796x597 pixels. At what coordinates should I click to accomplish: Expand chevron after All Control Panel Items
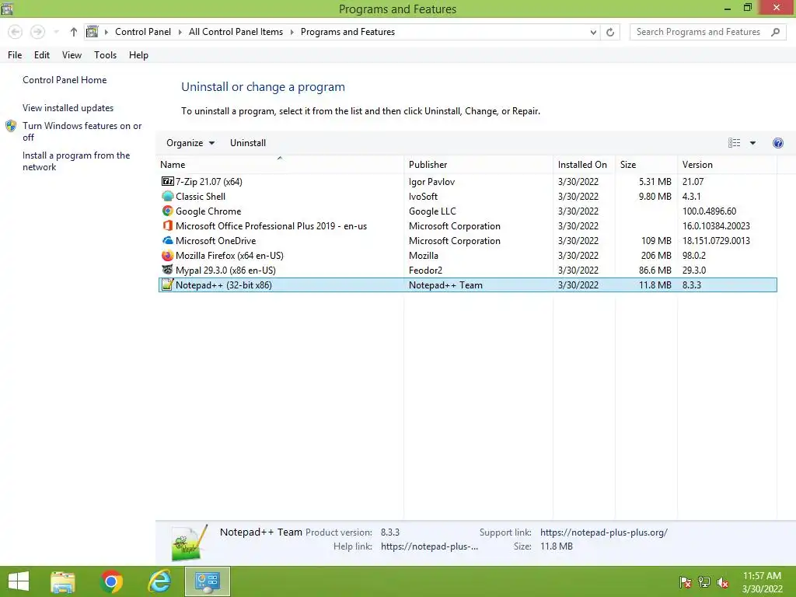(292, 32)
